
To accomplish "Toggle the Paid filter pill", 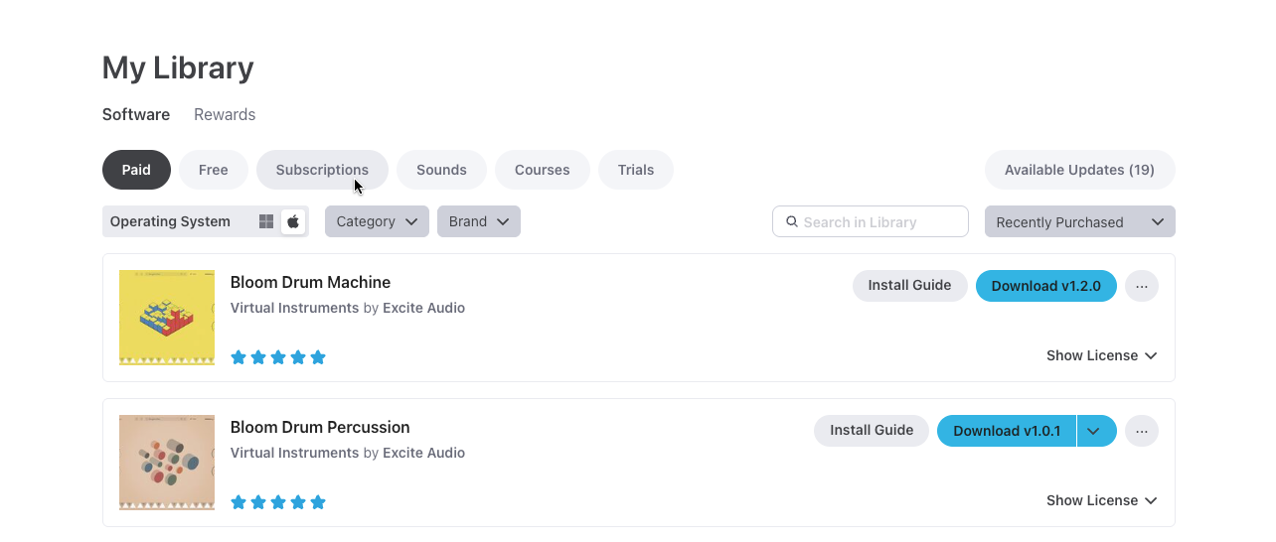I will (136, 170).
